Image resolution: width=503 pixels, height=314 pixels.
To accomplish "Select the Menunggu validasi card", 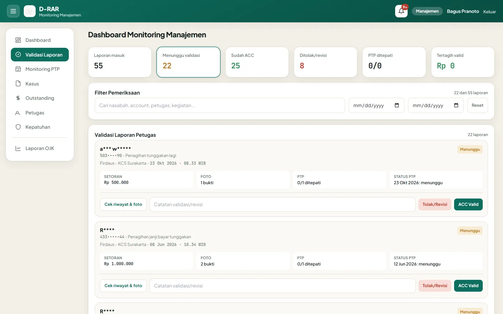I will [x=188, y=62].
